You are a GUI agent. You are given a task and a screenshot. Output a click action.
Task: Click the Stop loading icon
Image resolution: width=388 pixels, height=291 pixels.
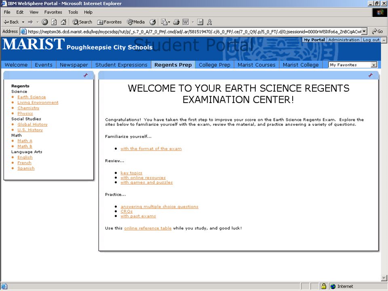pos(45,22)
